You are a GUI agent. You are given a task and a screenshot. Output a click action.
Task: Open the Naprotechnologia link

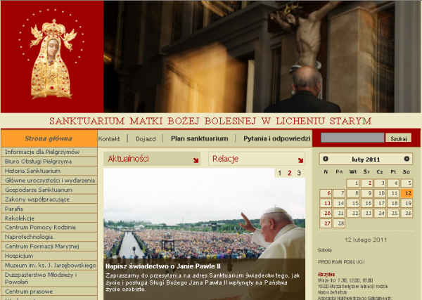pos(49,237)
